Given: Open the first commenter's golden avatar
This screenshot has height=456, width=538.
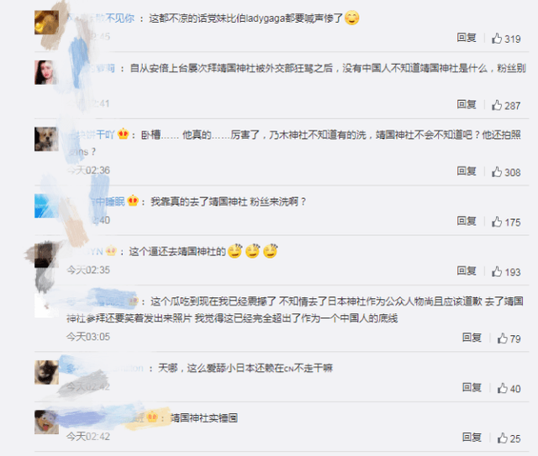Looking at the screenshot, I should point(46,23).
